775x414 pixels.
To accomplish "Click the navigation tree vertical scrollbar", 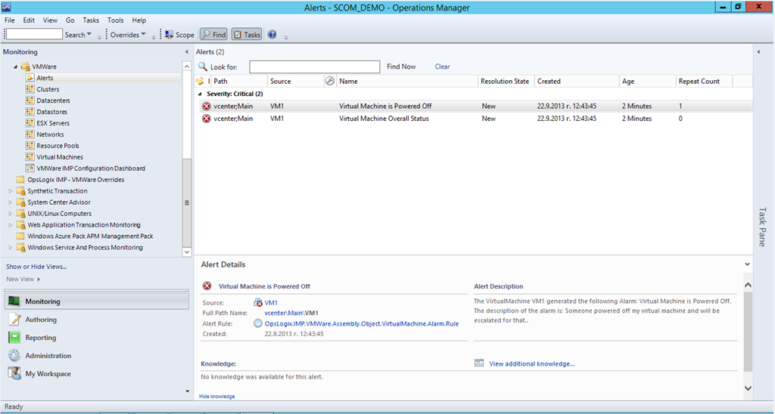I will [x=187, y=202].
